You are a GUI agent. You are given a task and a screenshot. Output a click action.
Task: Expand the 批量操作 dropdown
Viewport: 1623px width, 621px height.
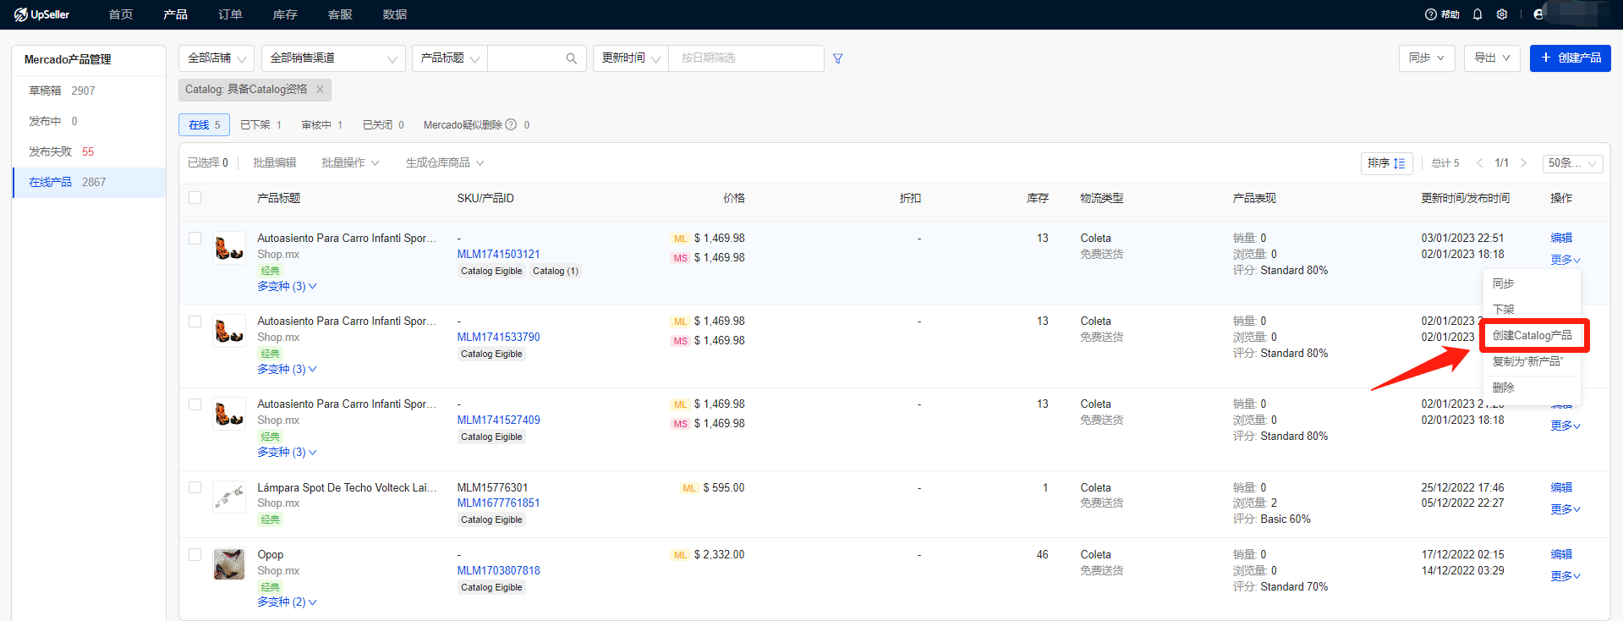(350, 163)
